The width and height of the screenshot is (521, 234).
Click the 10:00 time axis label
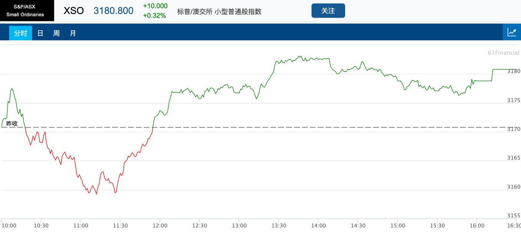tap(9, 226)
